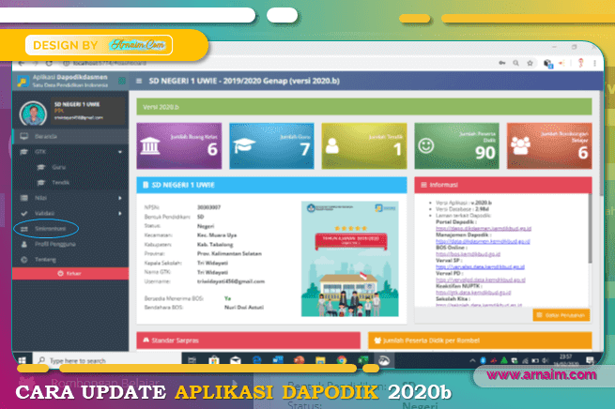Bookmark page with the star icon
Image resolution: width=615 pixels, height=409 pixels.
(530, 63)
